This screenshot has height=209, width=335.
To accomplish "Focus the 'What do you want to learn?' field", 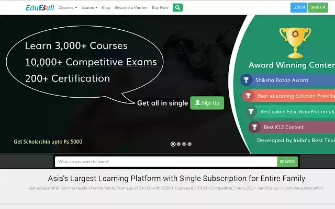I will tap(166, 161).
